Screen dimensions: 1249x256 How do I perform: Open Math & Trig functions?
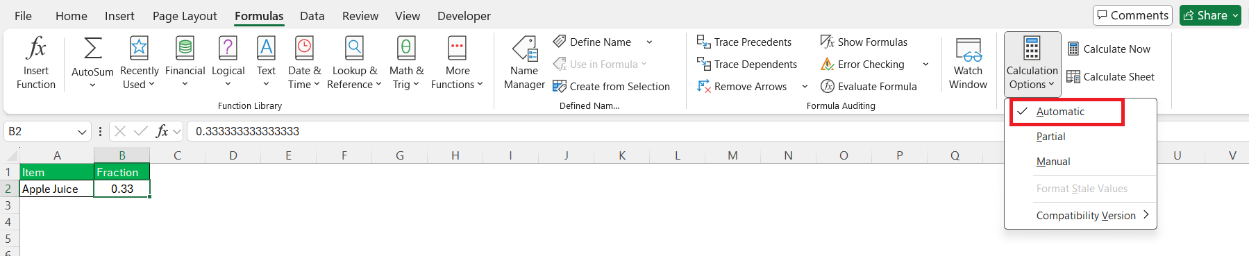[406, 63]
